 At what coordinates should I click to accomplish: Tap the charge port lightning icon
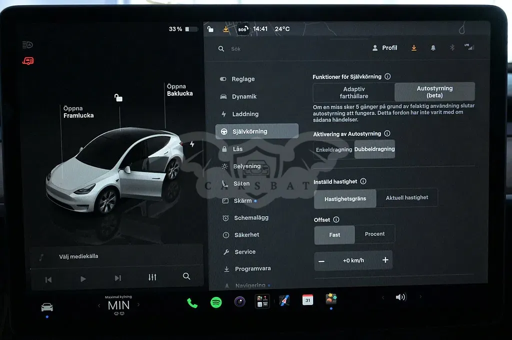192,144
